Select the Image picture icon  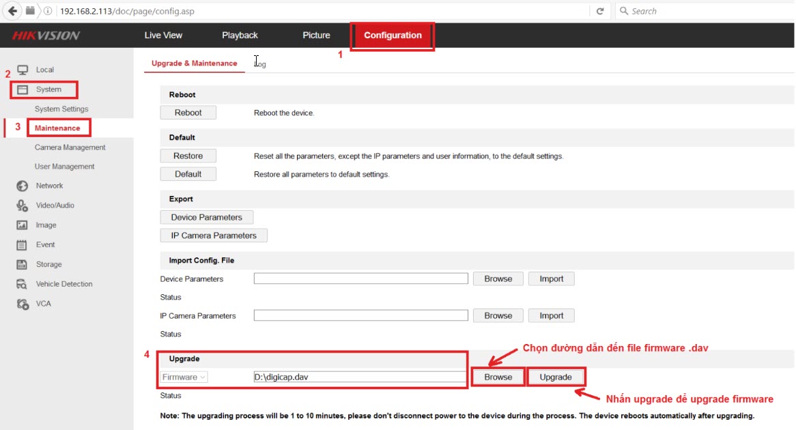(23, 225)
